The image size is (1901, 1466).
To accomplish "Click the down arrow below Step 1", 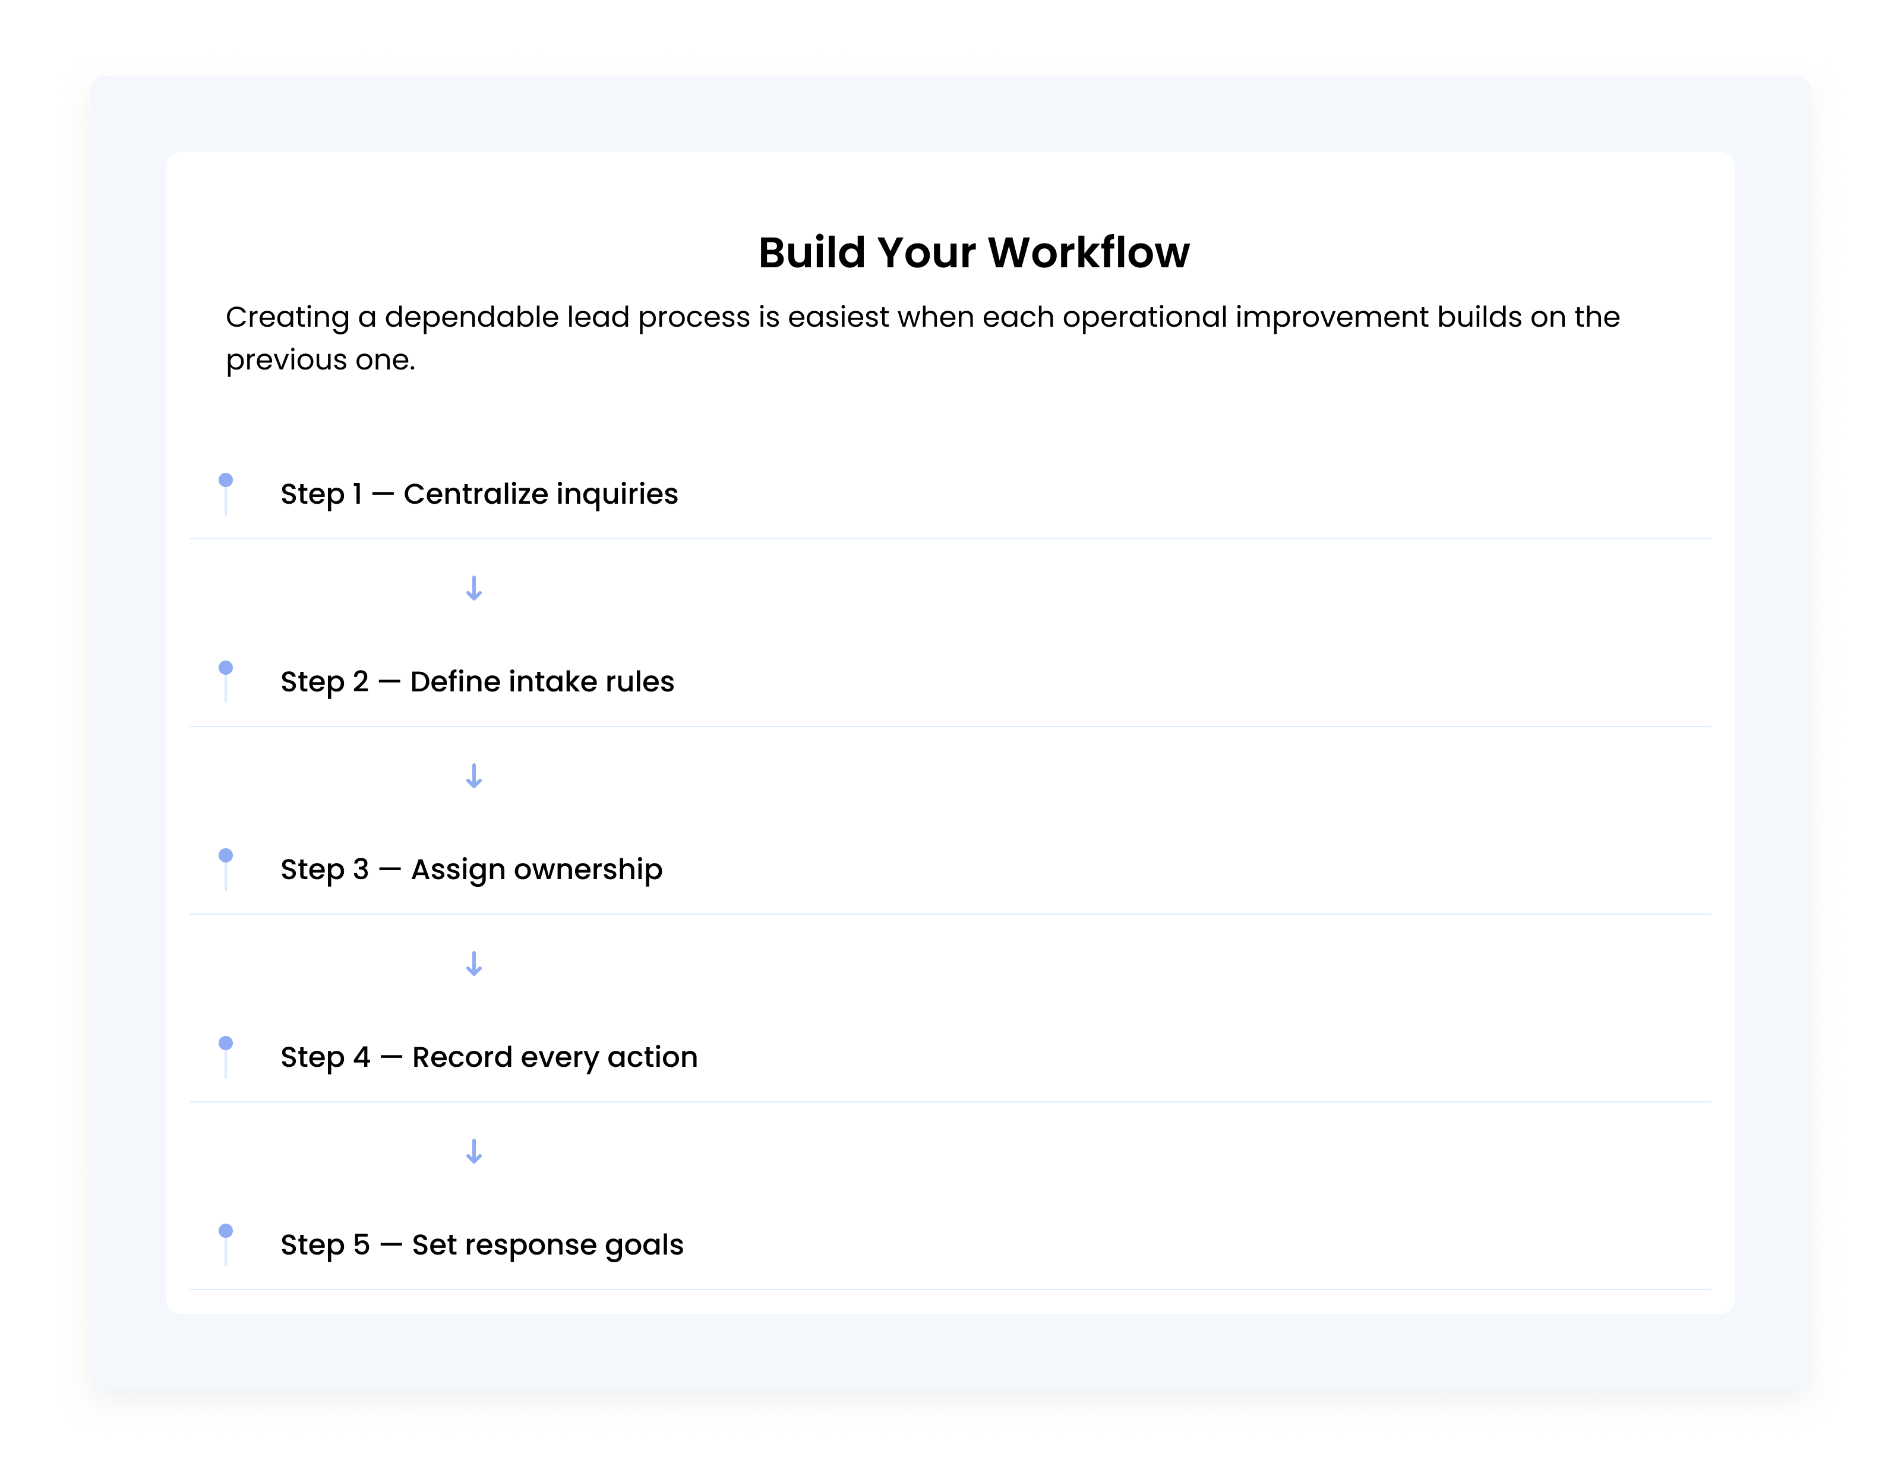I will 473,589.
